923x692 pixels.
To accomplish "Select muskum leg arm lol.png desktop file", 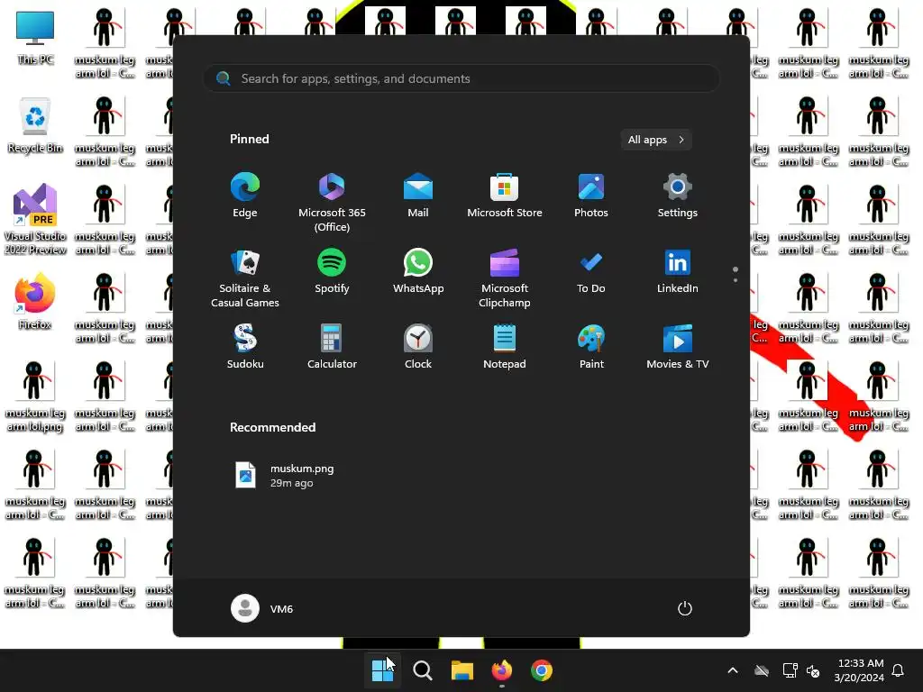I will pyautogui.click(x=35, y=396).
